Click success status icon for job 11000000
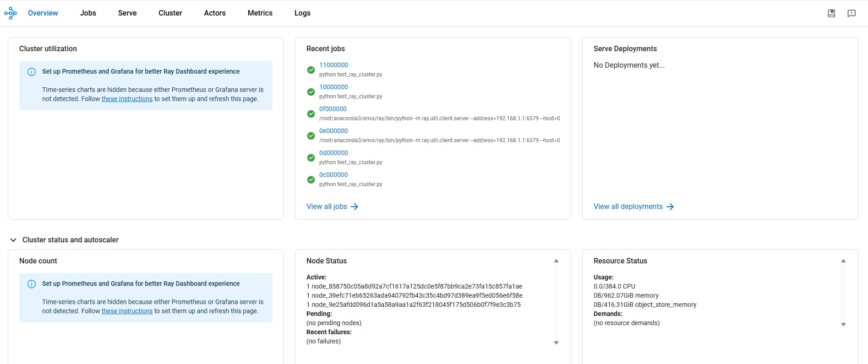The width and height of the screenshot is (868, 364). click(311, 70)
